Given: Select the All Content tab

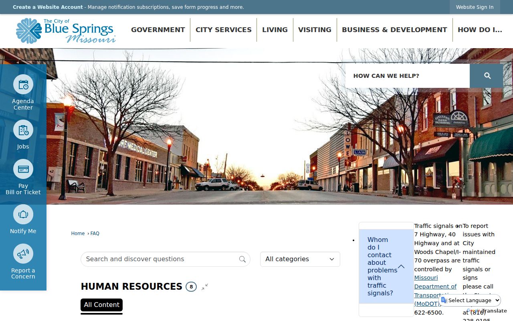Looking at the screenshot, I should pos(101,305).
